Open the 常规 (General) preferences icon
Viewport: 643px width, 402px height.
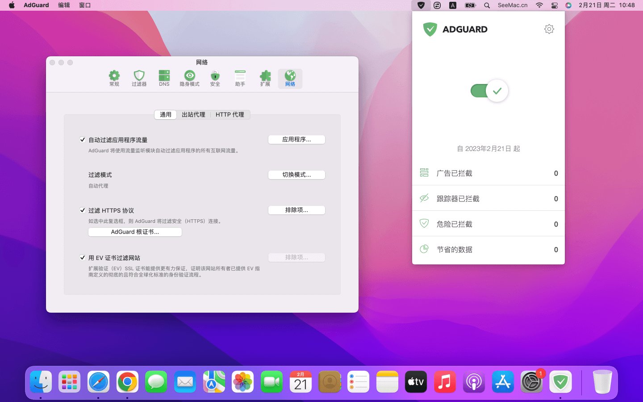(x=114, y=78)
